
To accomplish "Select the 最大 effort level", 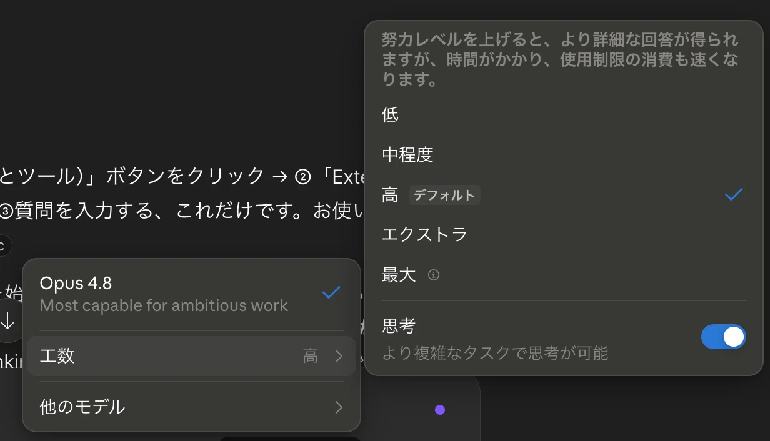I will click(563, 274).
